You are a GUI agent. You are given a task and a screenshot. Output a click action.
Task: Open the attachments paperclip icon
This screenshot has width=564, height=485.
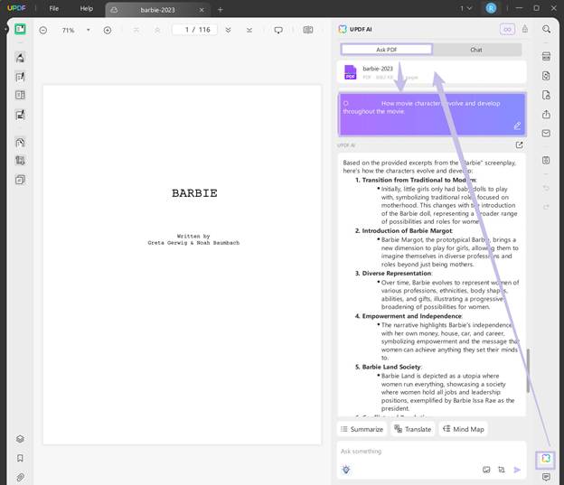20,477
